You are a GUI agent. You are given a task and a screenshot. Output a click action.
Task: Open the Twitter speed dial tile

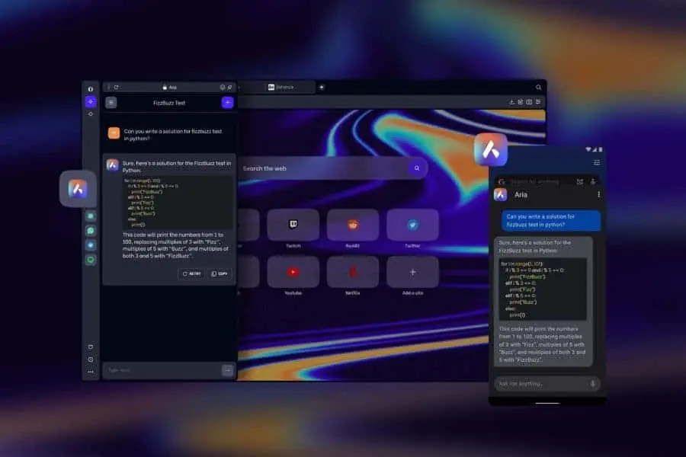(x=412, y=225)
